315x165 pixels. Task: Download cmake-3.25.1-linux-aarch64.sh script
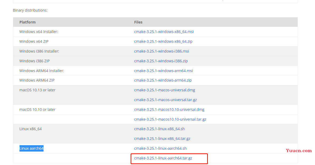pyautogui.click(x=160, y=148)
